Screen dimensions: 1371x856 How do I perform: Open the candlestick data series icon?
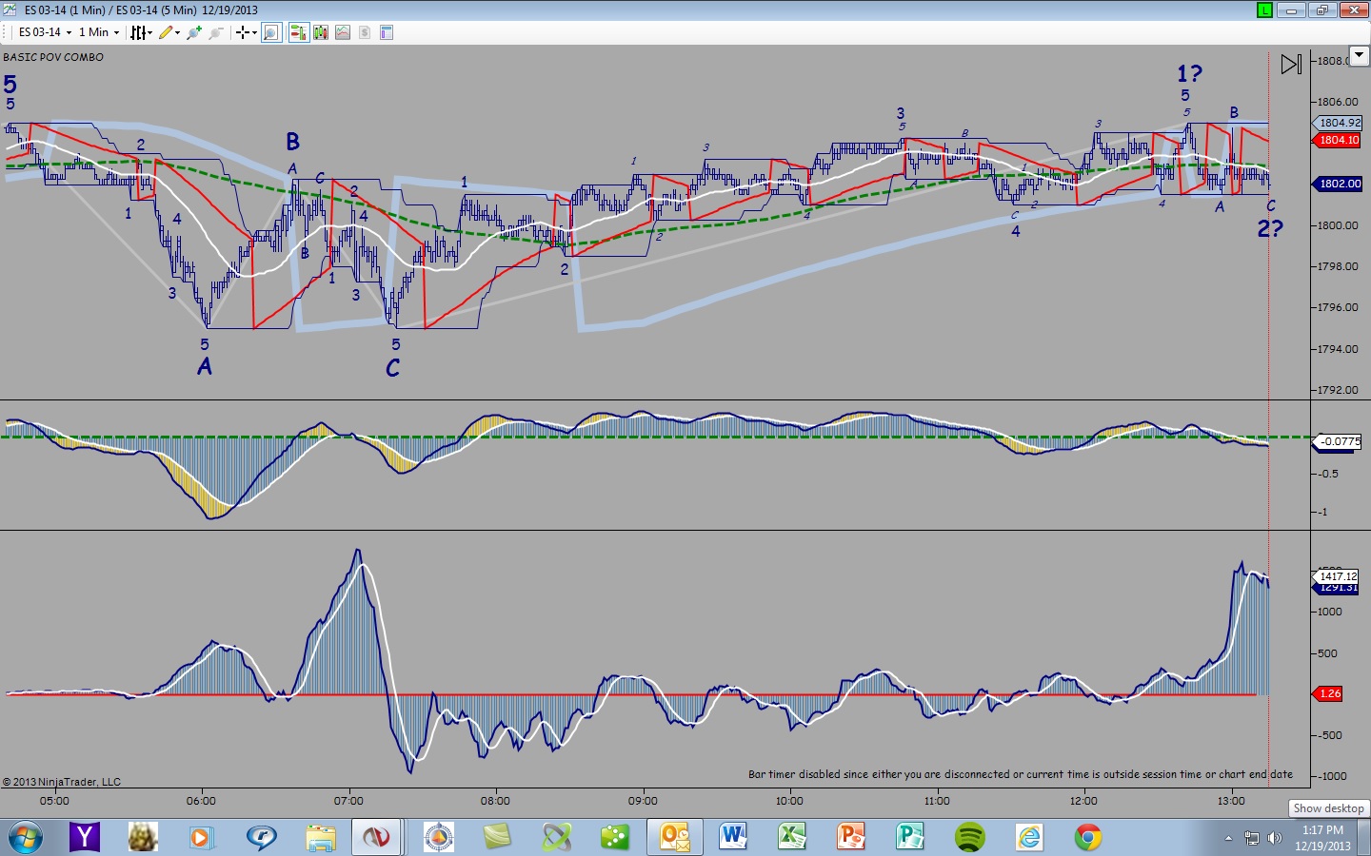tap(321, 32)
